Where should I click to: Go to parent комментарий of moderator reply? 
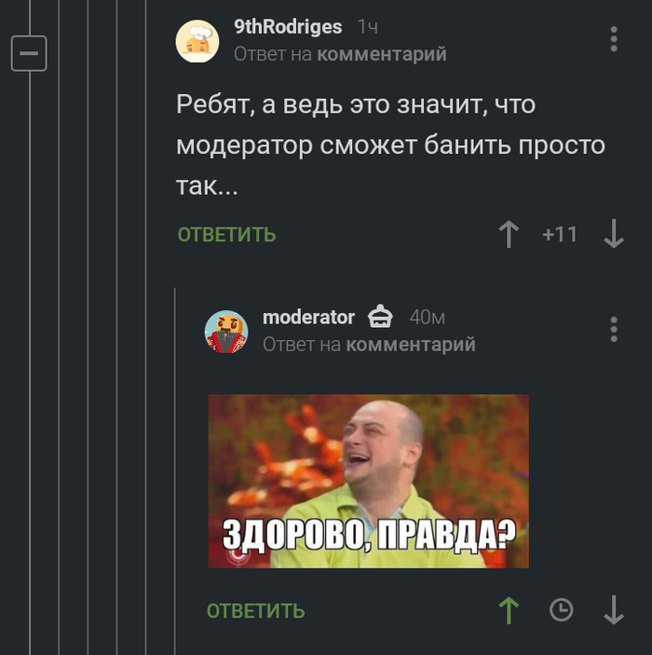coord(411,345)
